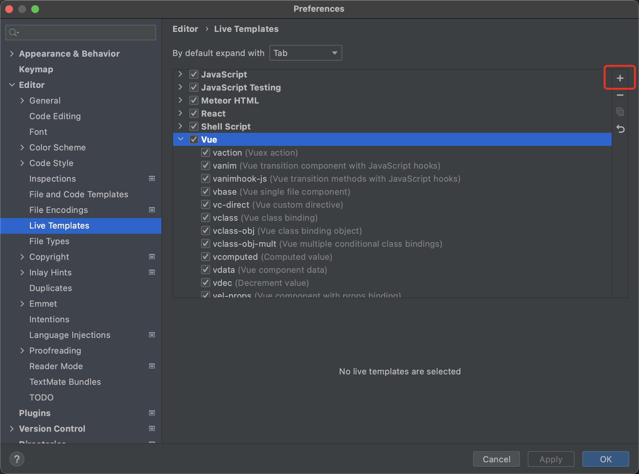The image size is (639, 474).
Task: Toggle vaction Vuex action checkbox
Action: click(x=206, y=152)
